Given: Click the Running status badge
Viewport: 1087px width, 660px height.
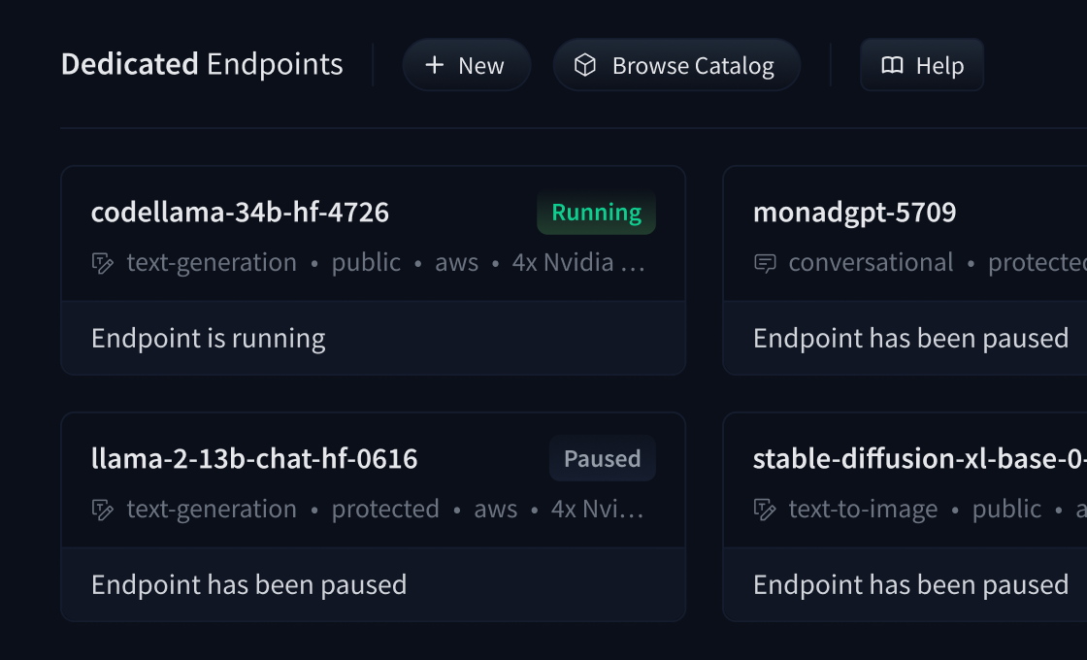Looking at the screenshot, I should pos(595,212).
